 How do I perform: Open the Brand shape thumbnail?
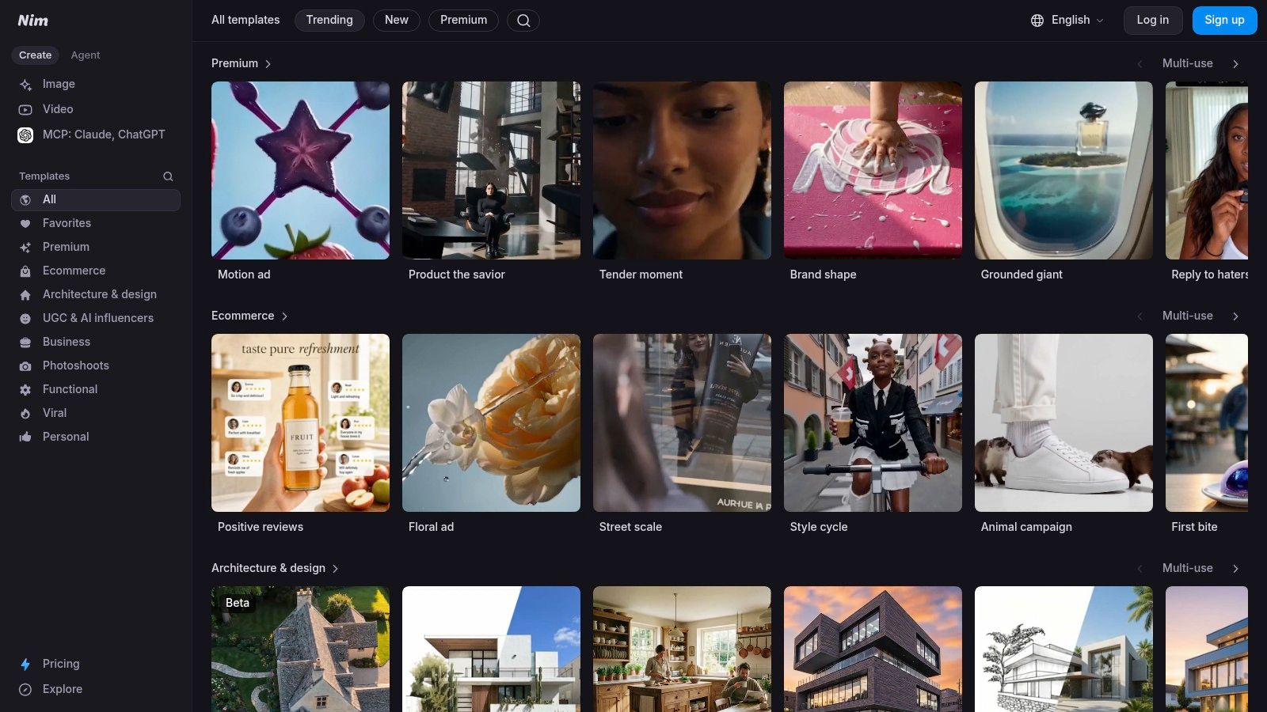click(x=873, y=170)
